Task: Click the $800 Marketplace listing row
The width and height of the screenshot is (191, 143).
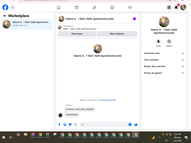Action: (98, 27)
